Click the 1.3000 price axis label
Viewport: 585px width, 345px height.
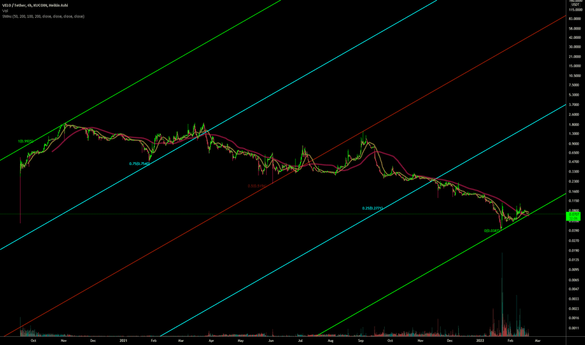tap(575, 134)
